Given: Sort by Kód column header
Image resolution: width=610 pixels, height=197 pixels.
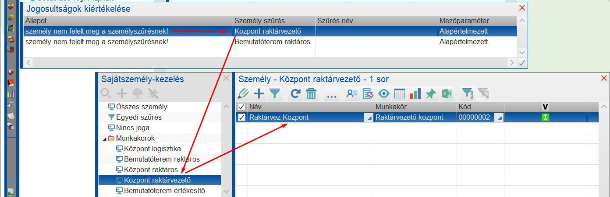Looking at the screenshot, I should point(480,107).
